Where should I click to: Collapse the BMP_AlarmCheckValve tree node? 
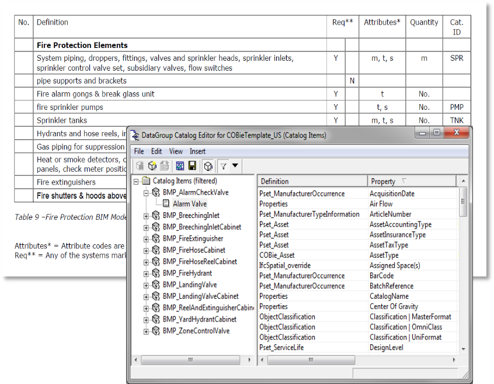[x=146, y=193]
